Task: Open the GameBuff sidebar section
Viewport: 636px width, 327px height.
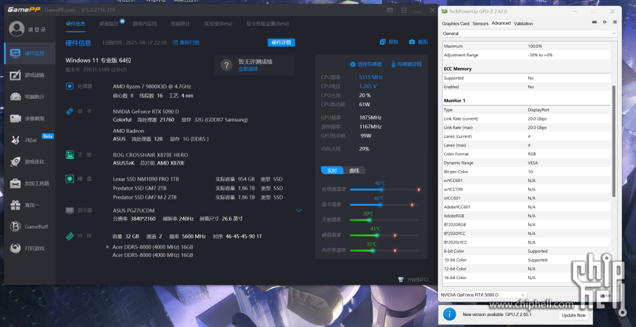Action: point(30,227)
